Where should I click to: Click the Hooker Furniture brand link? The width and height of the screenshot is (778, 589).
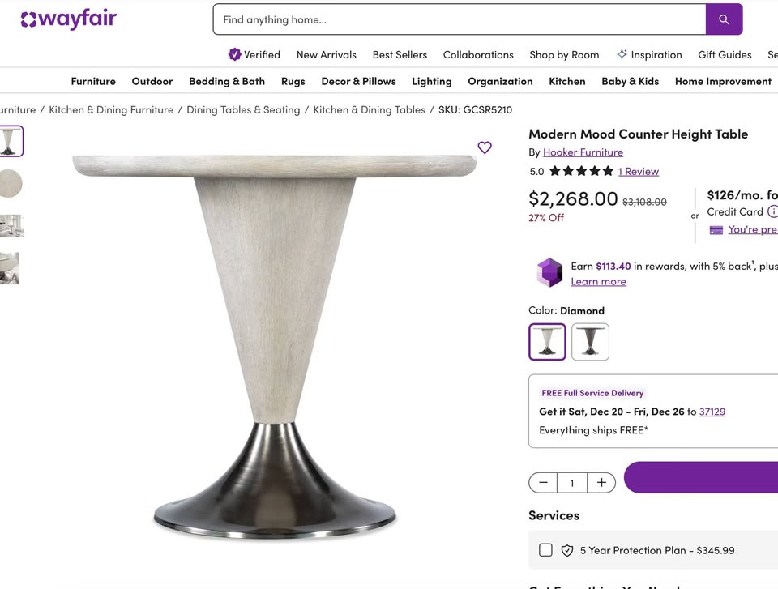point(583,152)
